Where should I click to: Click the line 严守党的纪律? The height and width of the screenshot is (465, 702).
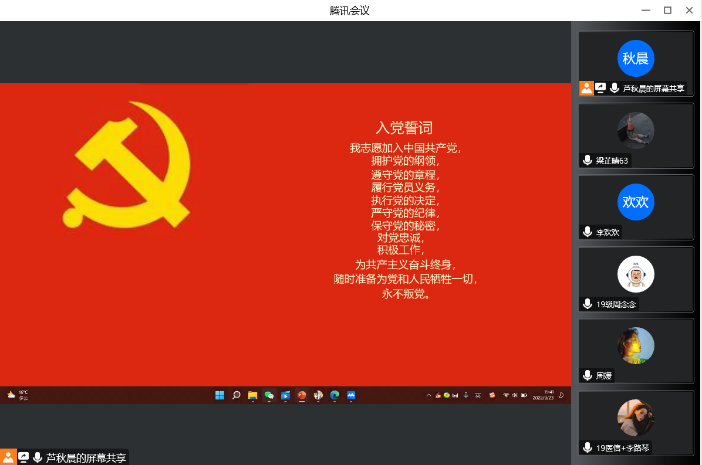pyautogui.click(x=405, y=213)
